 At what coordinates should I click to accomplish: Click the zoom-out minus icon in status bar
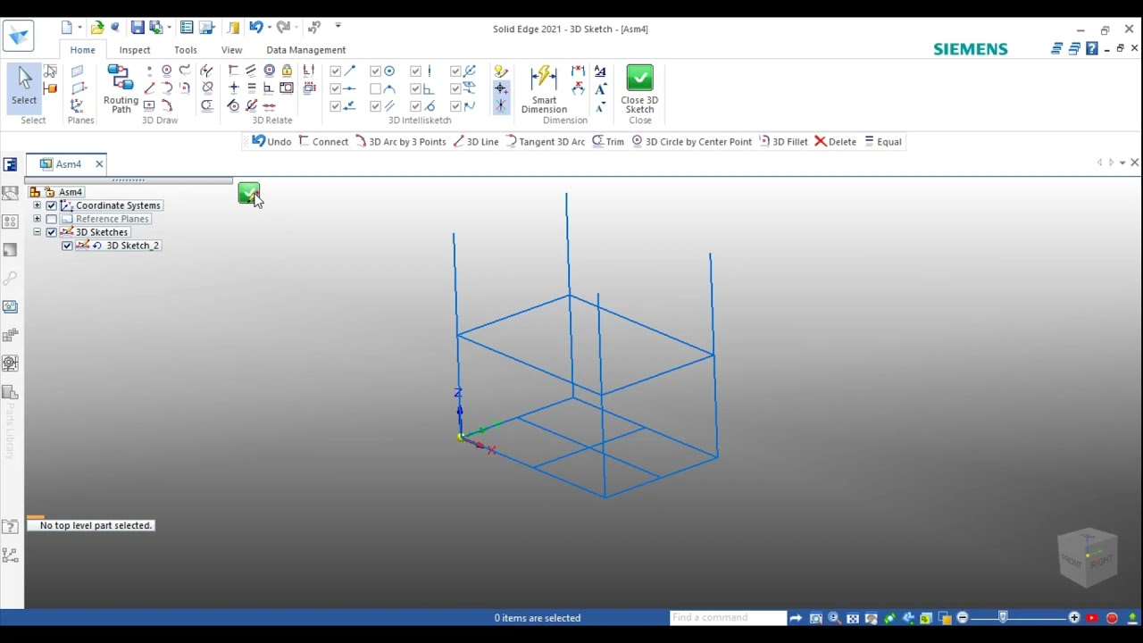pyautogui.click(x=963, y=618)
